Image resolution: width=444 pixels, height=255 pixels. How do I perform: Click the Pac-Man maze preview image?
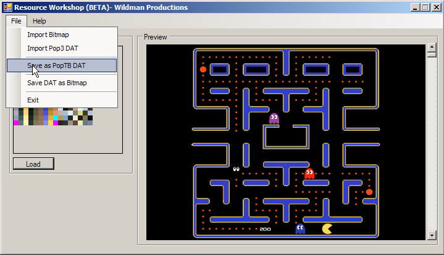(x=286, y=142)
